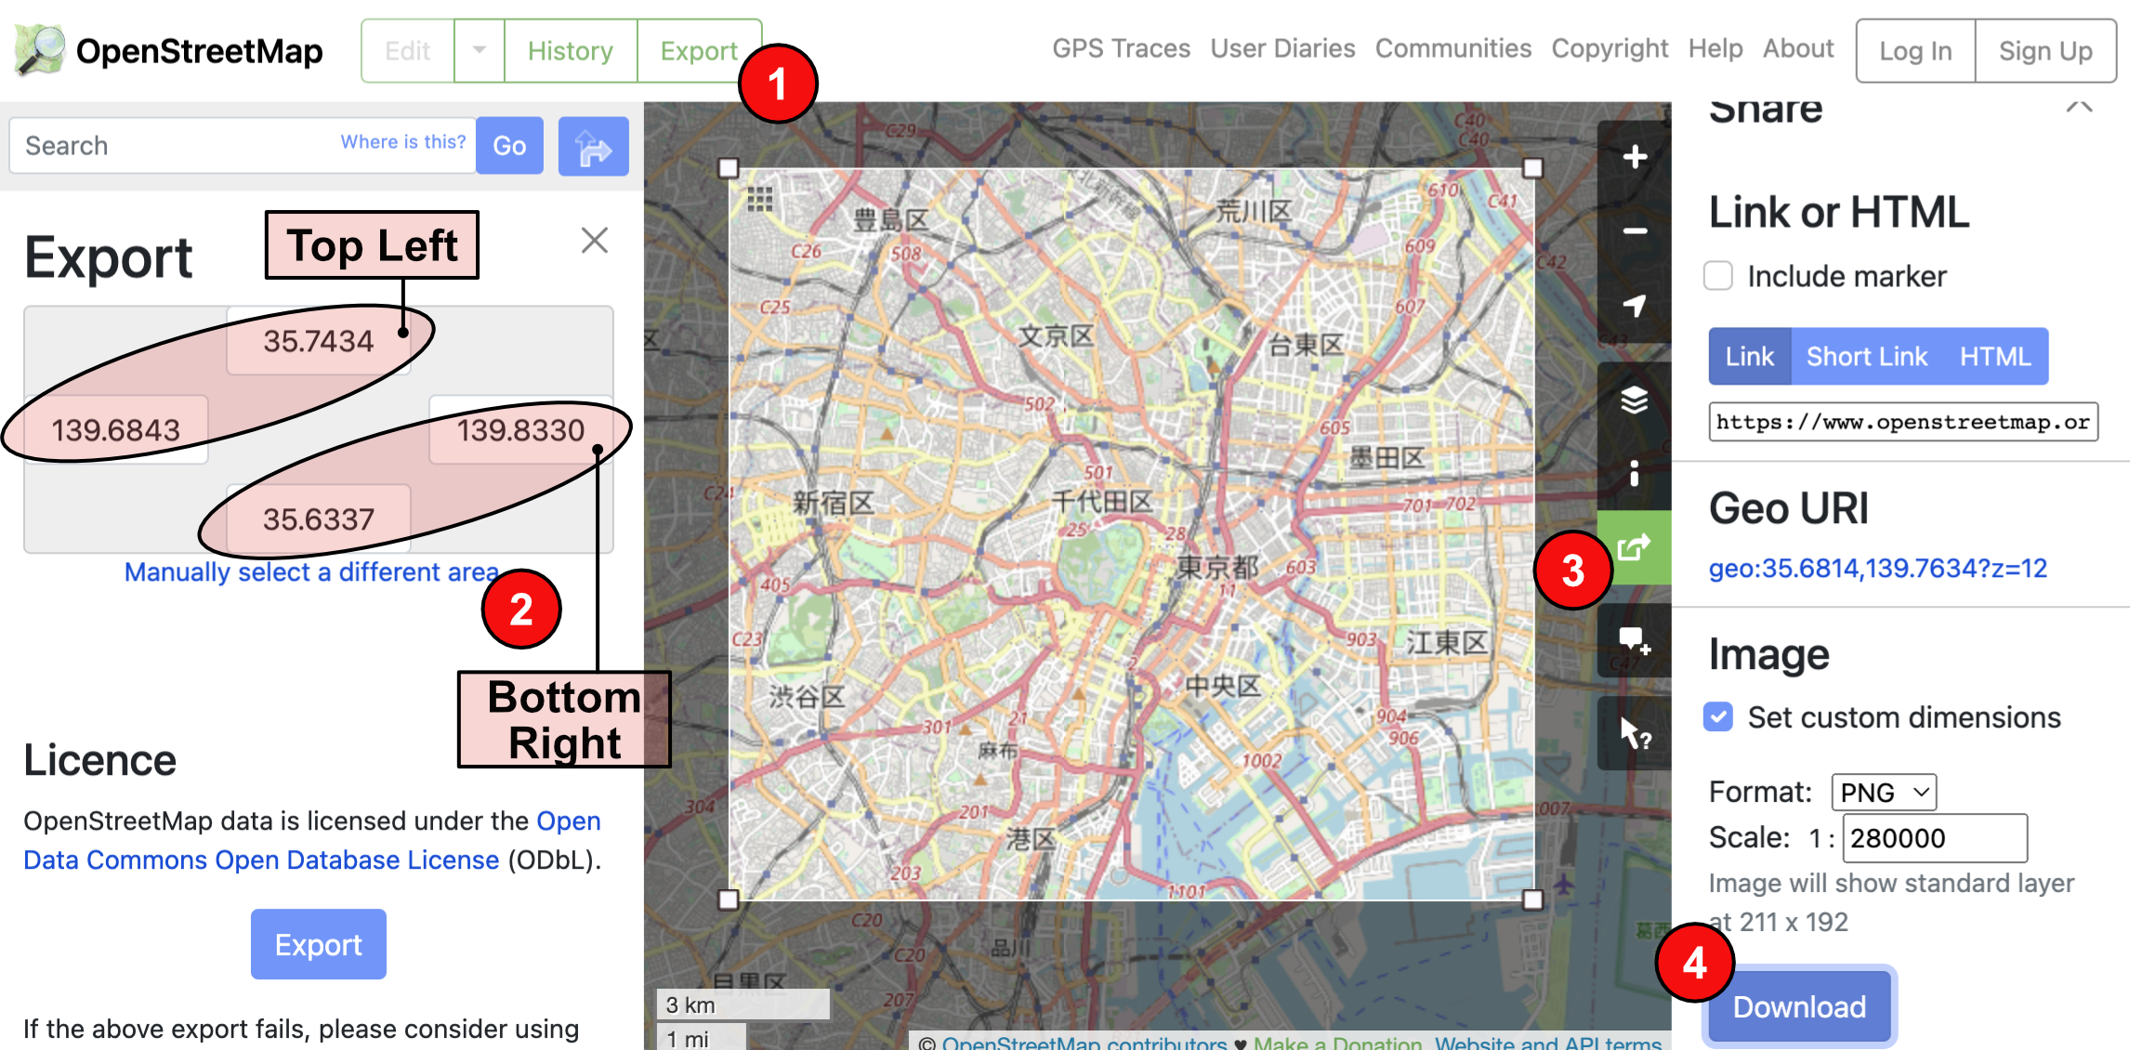The image size is (2130, 1050).
Task: Zoom in on the map
Action: [1634, 156]
